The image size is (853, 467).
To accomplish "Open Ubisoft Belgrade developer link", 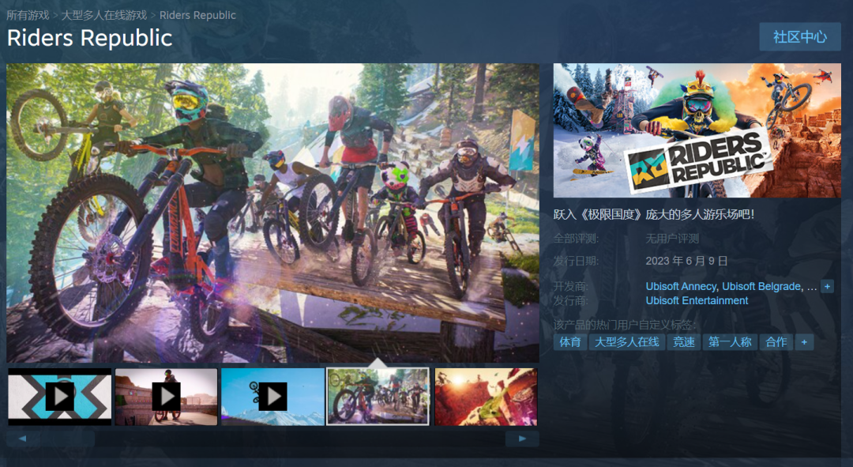I will click(761, 286).
